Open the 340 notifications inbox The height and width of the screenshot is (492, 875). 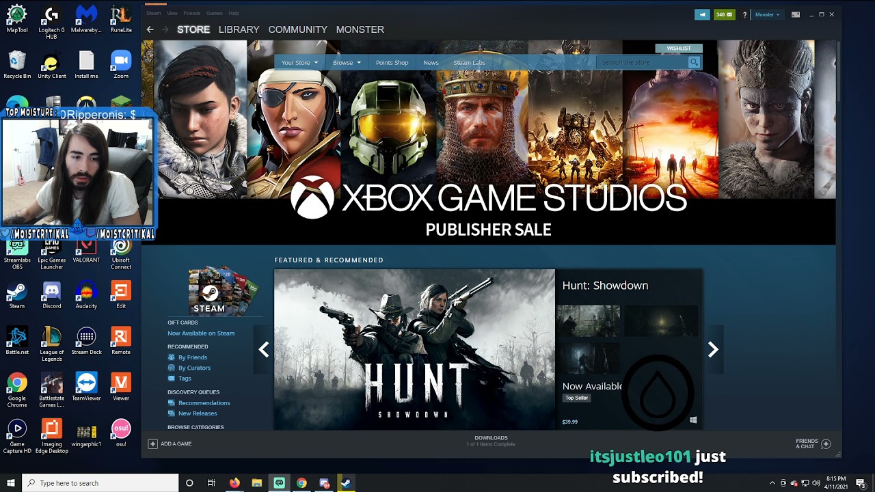point(724,14)
